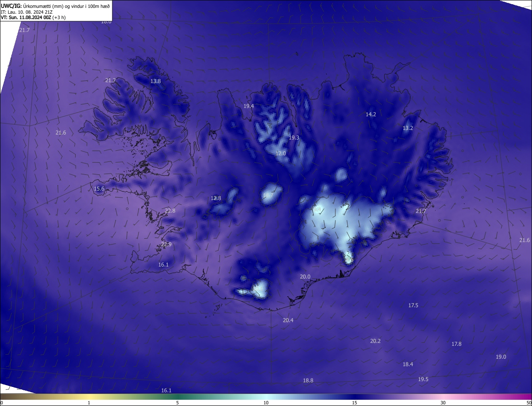Click the 17.5 value on the map
Viewport: 532px width, 406px height.
point(413,305)
